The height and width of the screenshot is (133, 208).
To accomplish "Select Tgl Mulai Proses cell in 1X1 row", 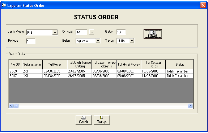I will coord(129,76).
